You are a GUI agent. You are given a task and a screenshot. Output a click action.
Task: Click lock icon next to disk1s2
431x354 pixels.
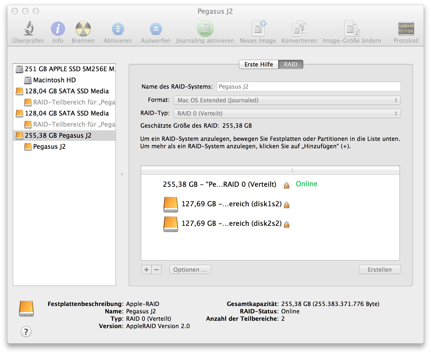(287, 205)
